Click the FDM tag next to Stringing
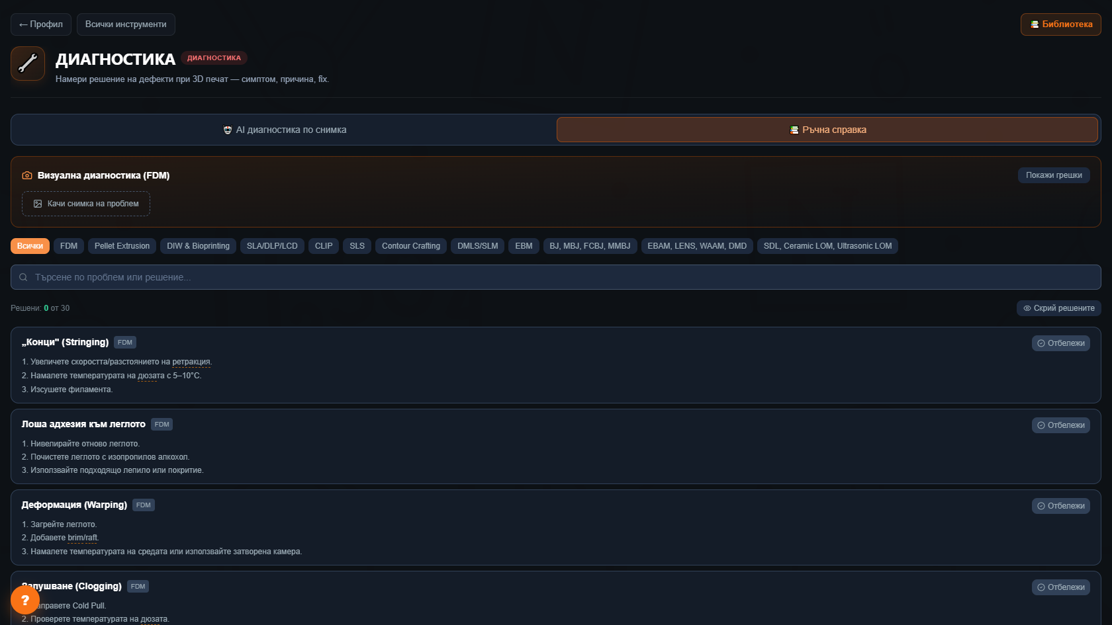 [x=125, y=343]
